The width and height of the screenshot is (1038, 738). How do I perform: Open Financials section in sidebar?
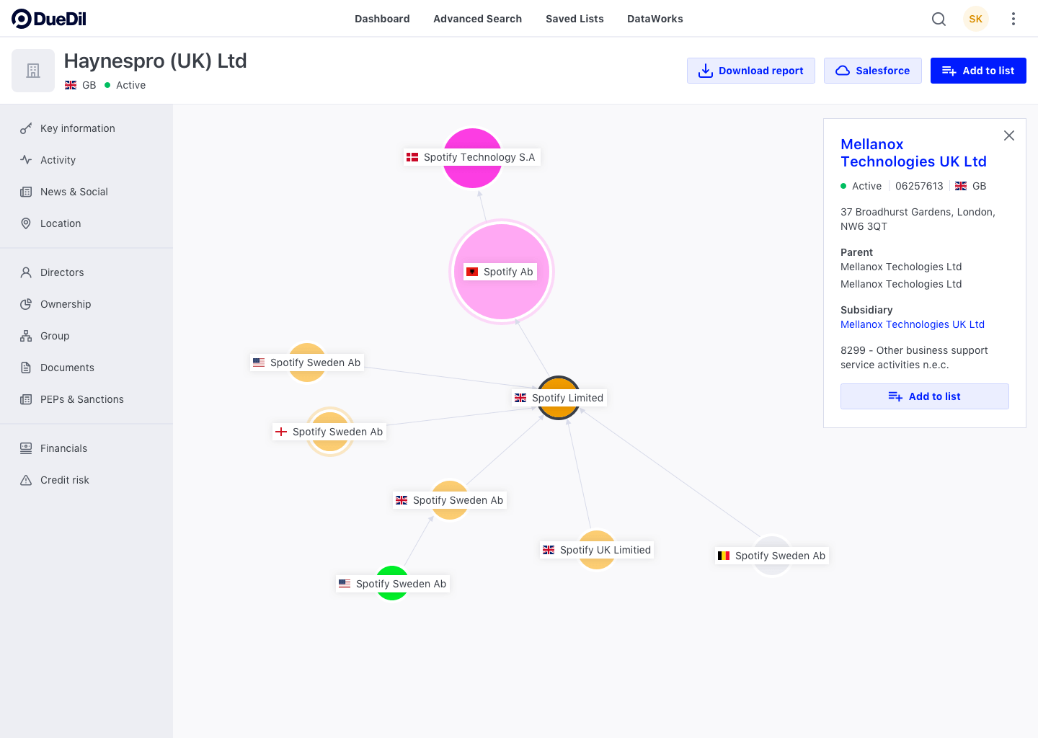tap(86, 448)
